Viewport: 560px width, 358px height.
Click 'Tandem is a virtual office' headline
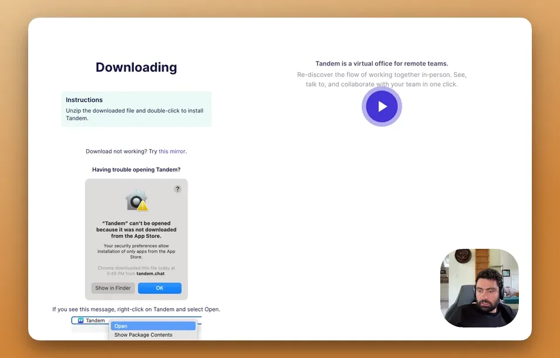point(382,63)
